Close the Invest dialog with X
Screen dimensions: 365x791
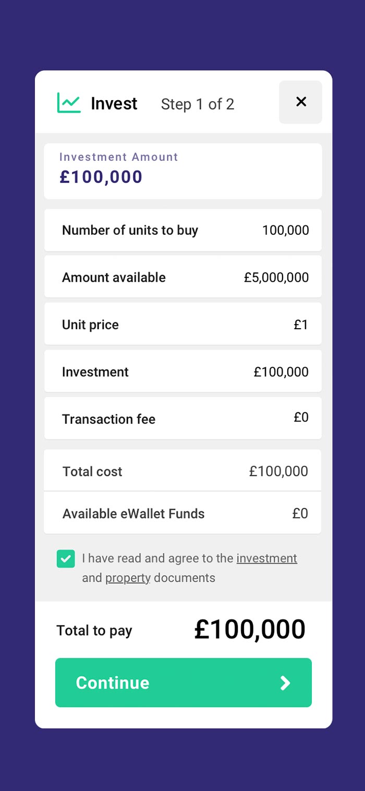301,102
